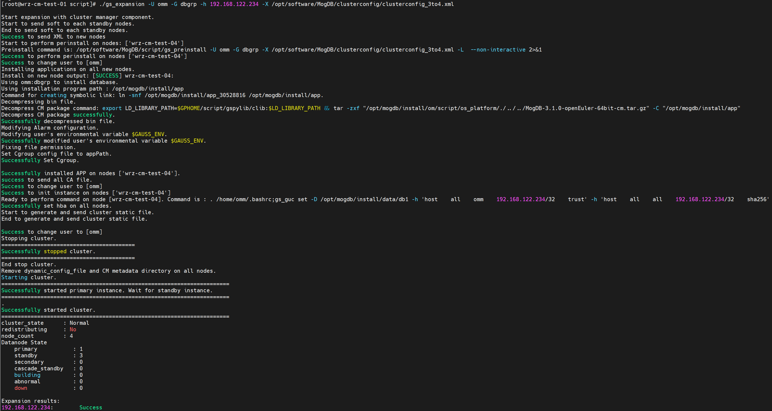Click the cyan 'creating' word in symbolic link line
This screenshot has height=411, width=772.
pyautogui.click(x=53, y=95)
